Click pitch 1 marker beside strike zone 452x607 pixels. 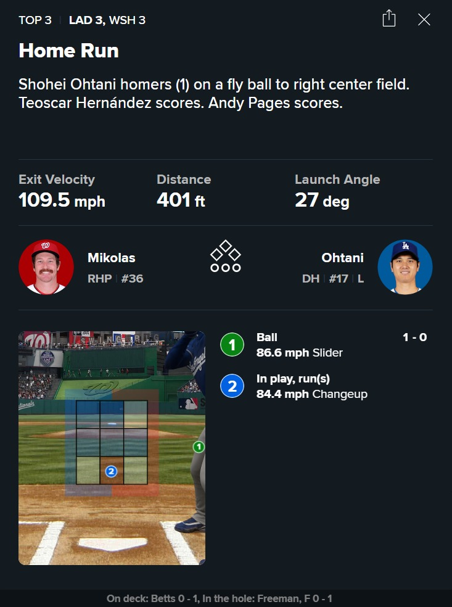click(199, 447)
